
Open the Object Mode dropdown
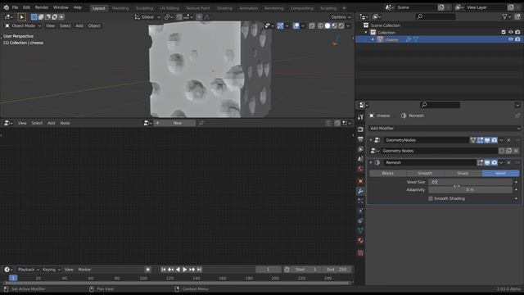(23, 25)
